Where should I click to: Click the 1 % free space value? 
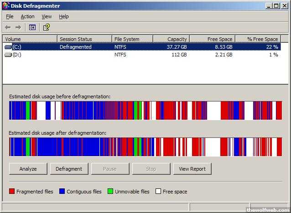tap(274, 55)
